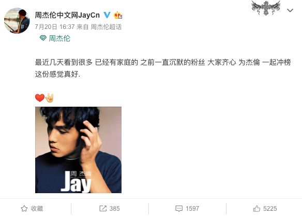Open the 周杰伦中文网JayCn username link
Viewport: 302px width, 217px height.
tap(67, 15)
